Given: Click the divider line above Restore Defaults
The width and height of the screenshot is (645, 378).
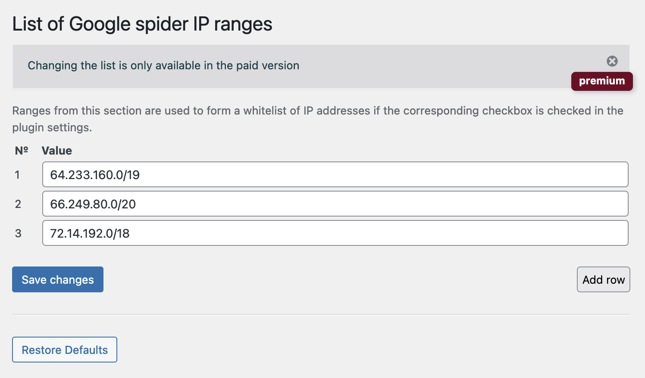Looking at the screenshot, I should coord(321,314).
